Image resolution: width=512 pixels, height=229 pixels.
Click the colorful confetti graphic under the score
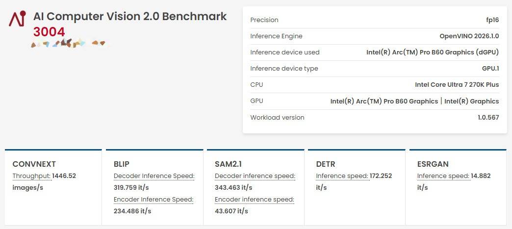coord(68,43)
